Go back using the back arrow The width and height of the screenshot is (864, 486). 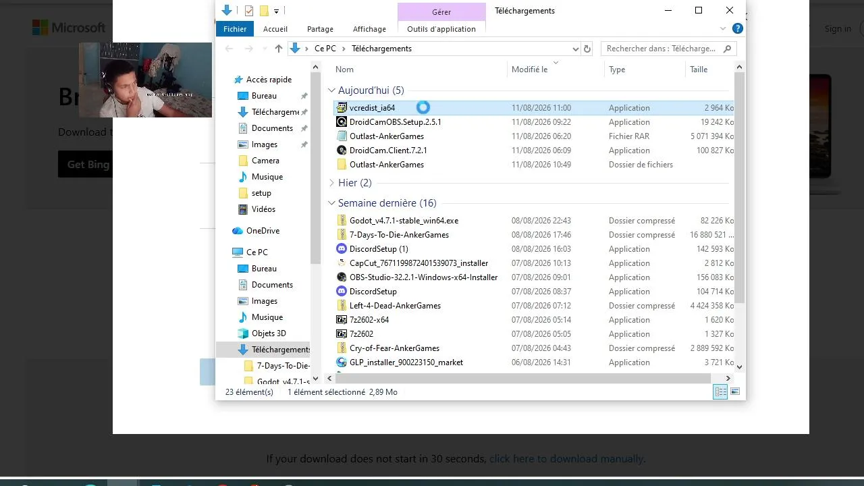click(229, 49)
